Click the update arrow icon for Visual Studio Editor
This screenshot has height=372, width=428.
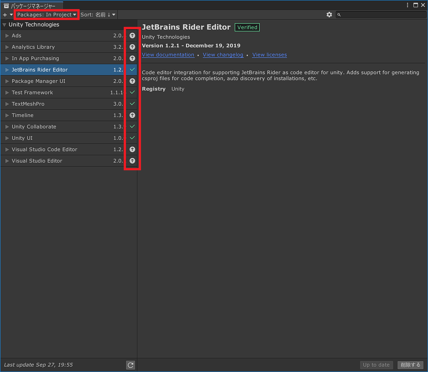point(132,161)
